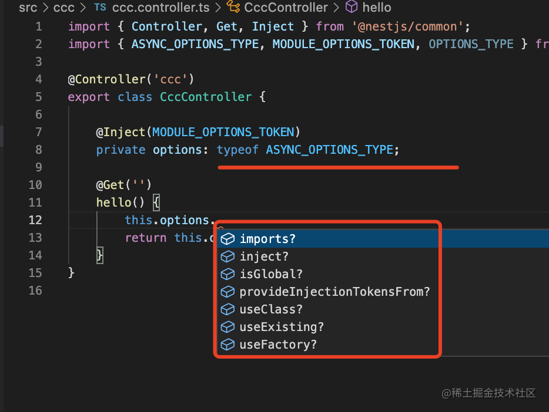This screenshot has width=549, height=412.
Task: Click the method cube icon before hello
Action: pos(352,8)
